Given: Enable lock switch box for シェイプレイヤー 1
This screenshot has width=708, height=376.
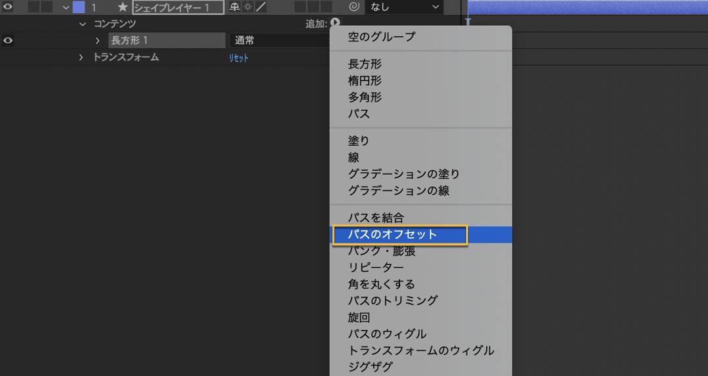Looking at the screenshot, I should point(47,7).
